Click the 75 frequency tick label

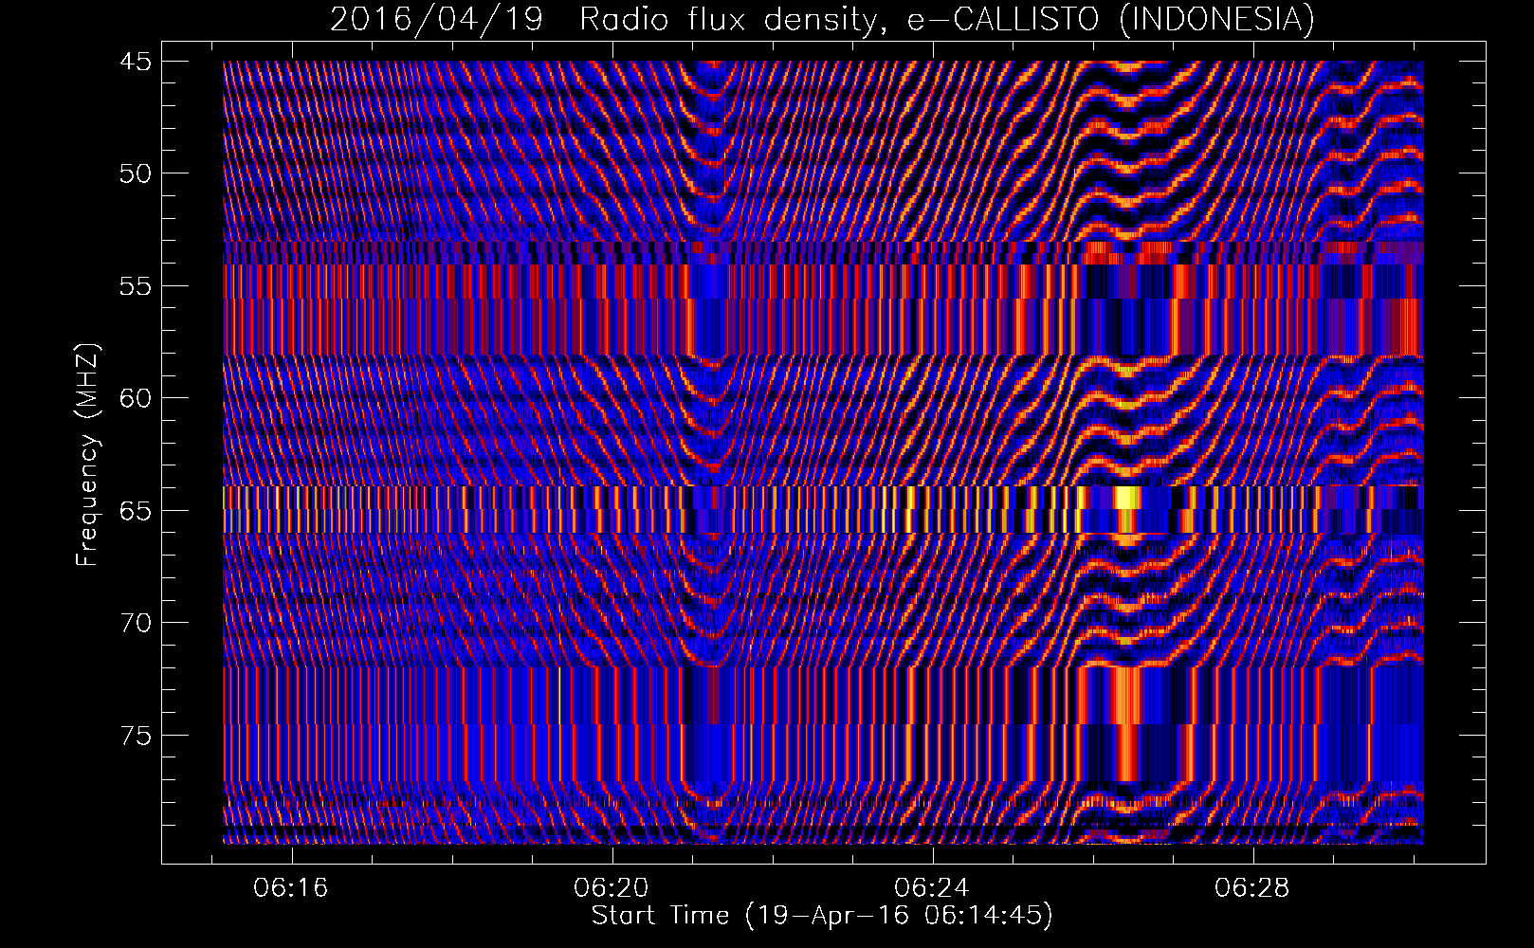135,736
